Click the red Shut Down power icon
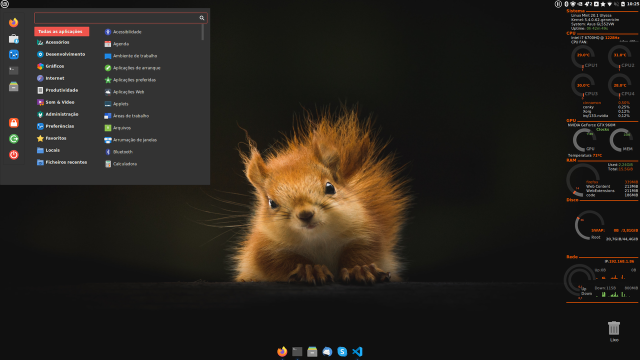The height and width of the screenshot is (360, 640). [x=13, y=154]
